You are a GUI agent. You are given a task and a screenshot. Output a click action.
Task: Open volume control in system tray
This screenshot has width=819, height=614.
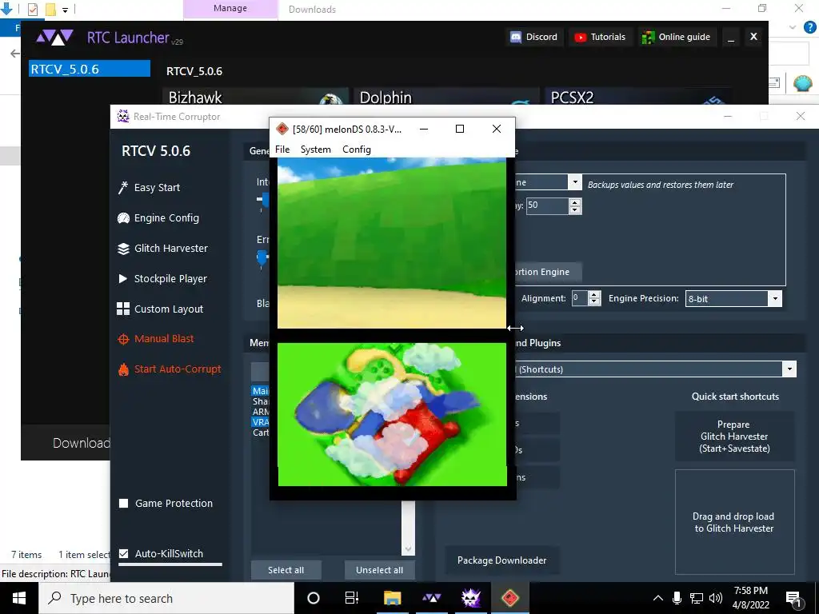716,598
